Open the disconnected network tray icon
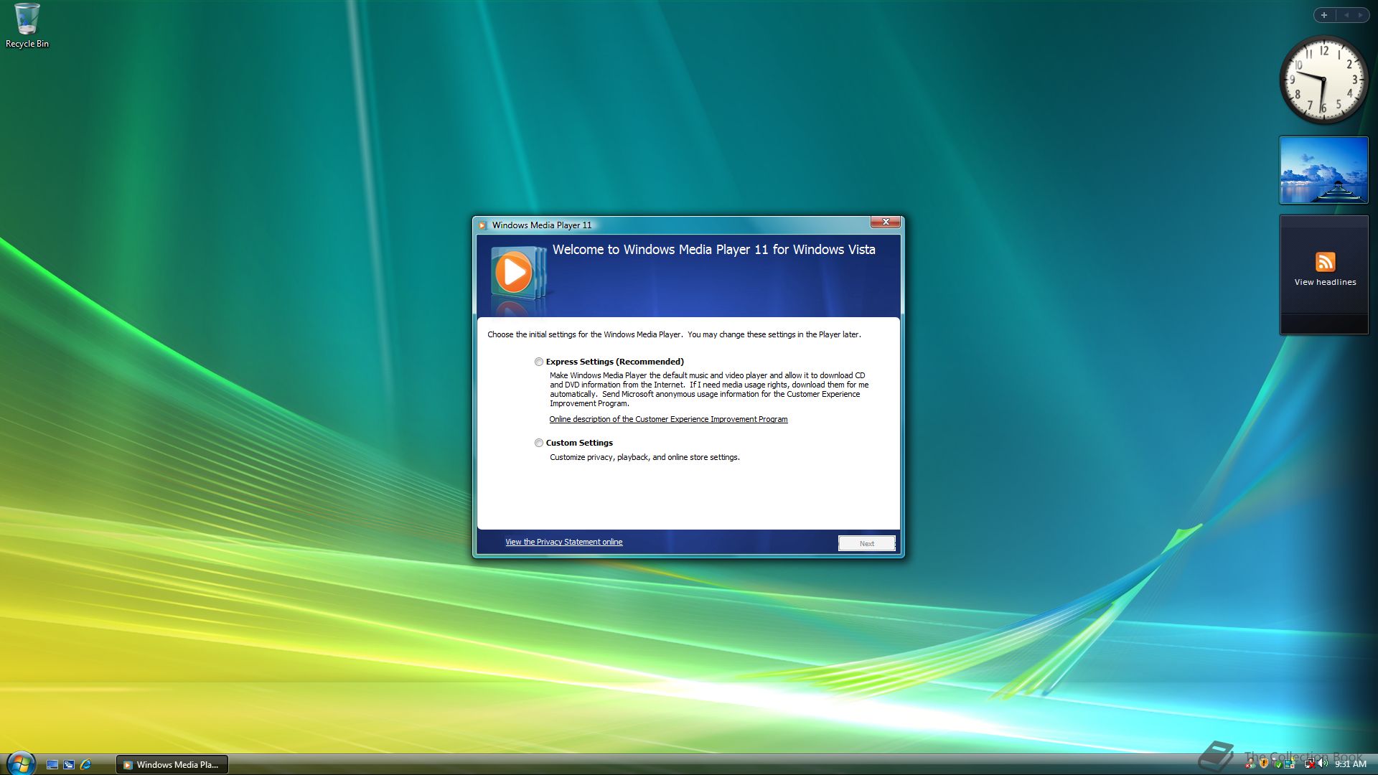 [x=1310, y=764]
